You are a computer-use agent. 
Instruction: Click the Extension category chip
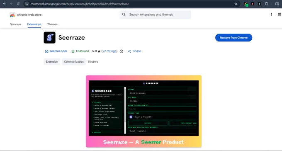(x=52, y=61)
